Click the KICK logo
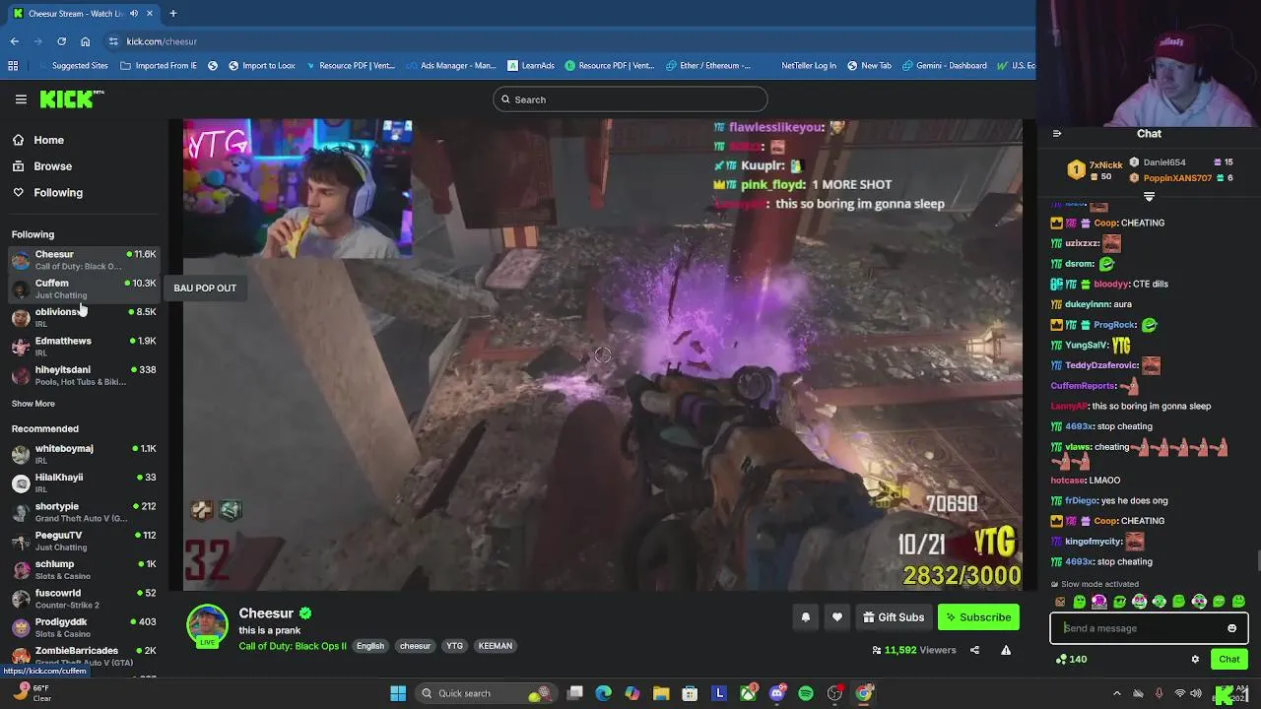Viewport: 1261px width, 709px height. tap(71, 98)
